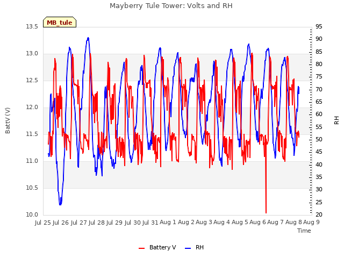
Task: Click the 20 RH axis value
Action: (x=319, y=215)
